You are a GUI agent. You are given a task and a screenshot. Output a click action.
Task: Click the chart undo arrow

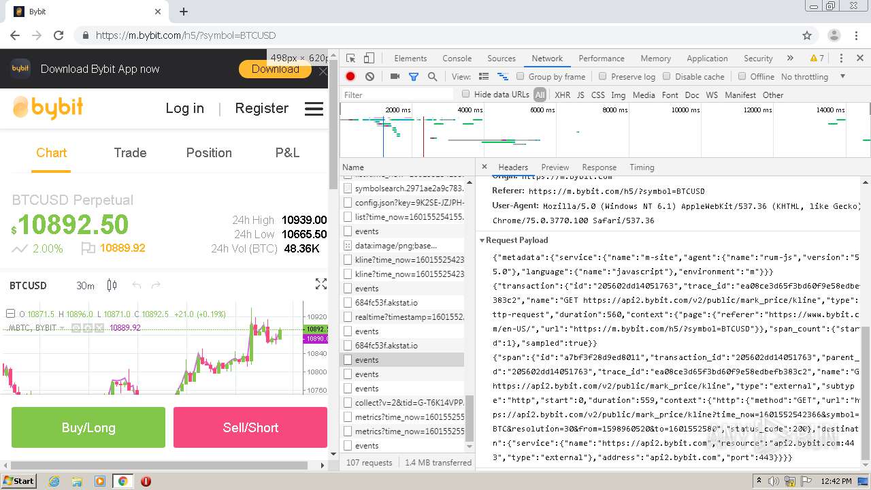coord(136,285)
